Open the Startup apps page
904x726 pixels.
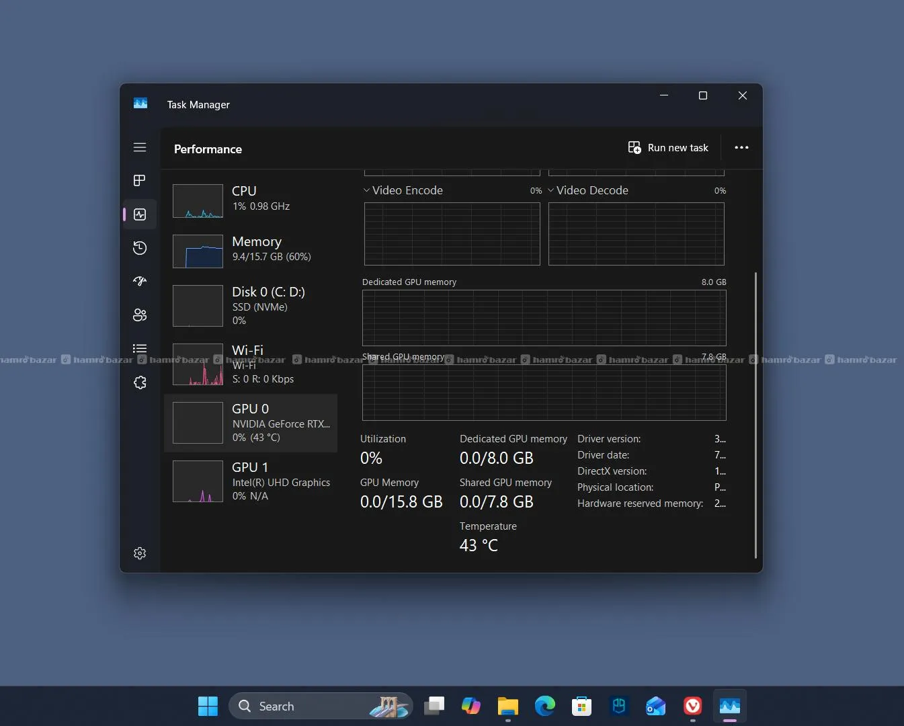click(140, 281)
